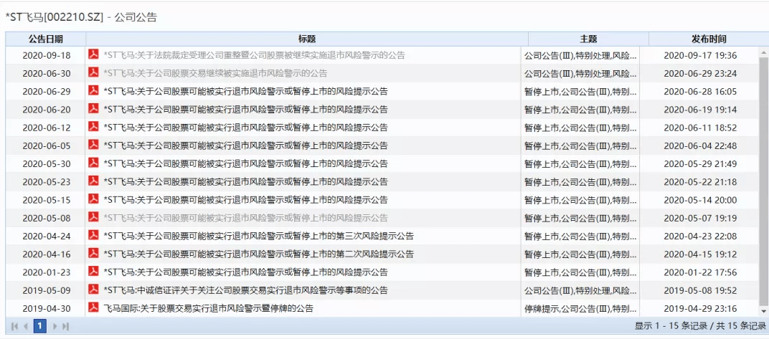
Task: Open the PDF icon in the 2019-05-09 row
Action: click(94, 290)
